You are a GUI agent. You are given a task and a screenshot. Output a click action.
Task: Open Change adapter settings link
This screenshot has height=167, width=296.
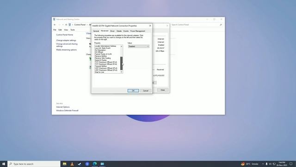pos(66,40)
